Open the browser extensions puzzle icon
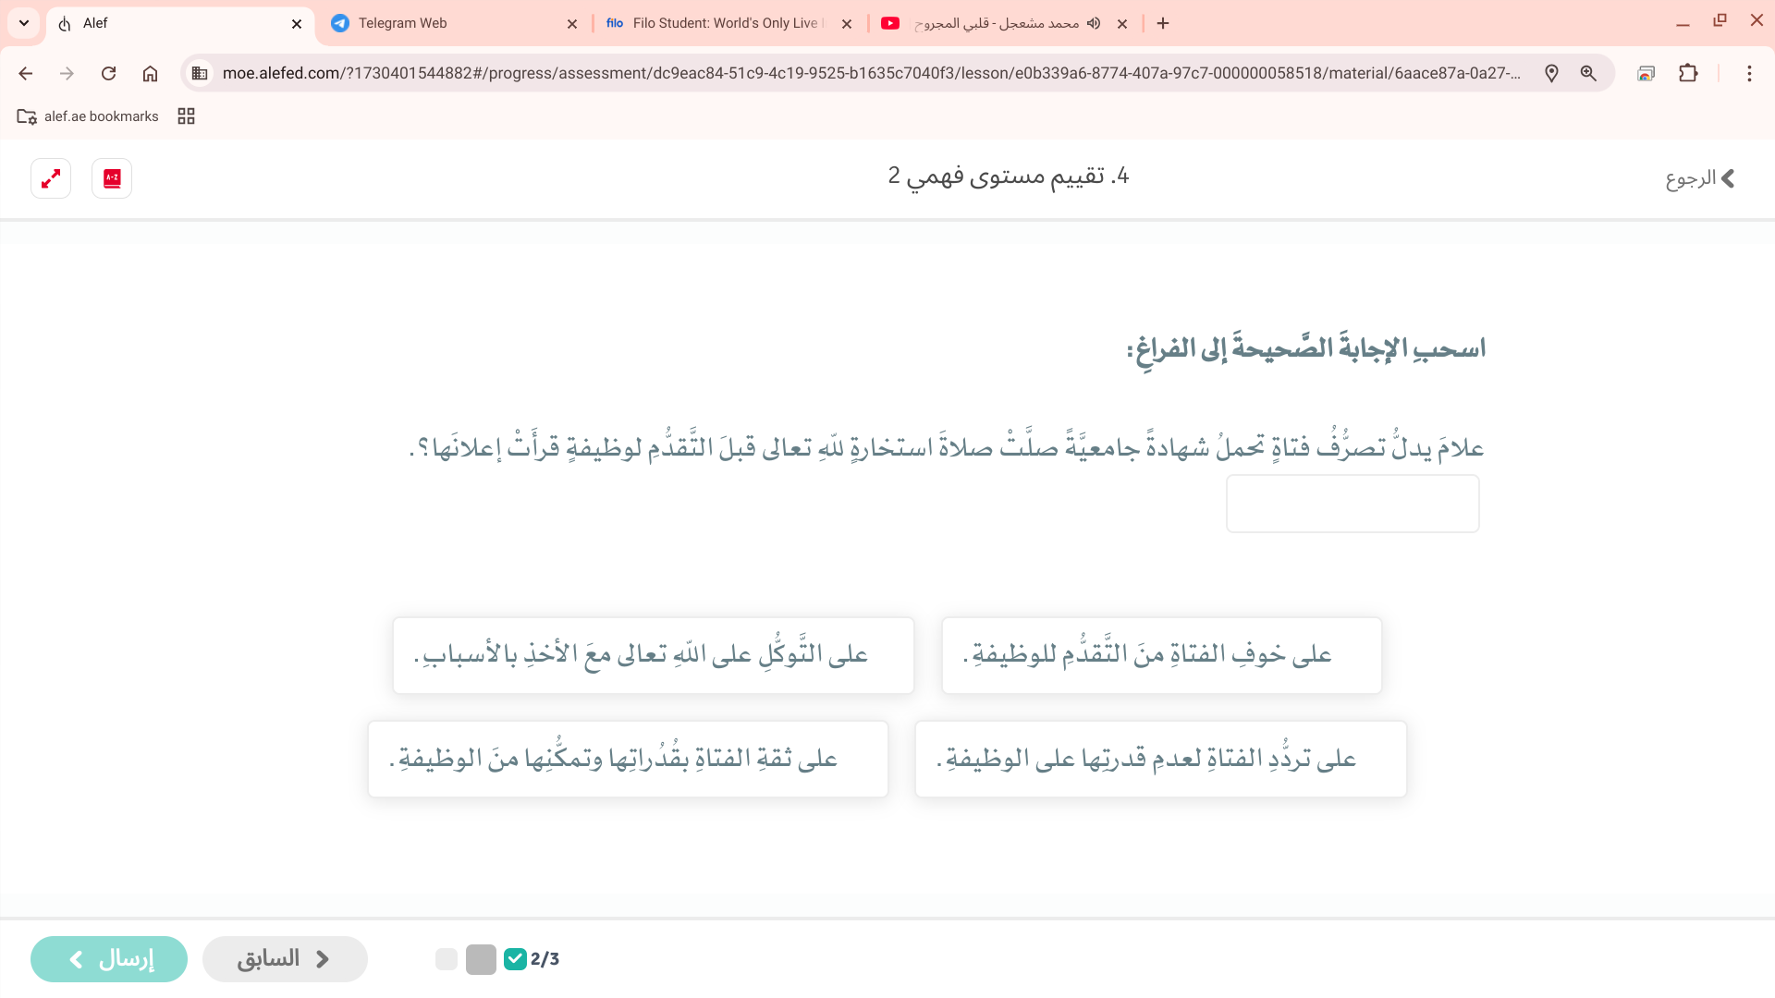1775x998 pixels. 1688,73
